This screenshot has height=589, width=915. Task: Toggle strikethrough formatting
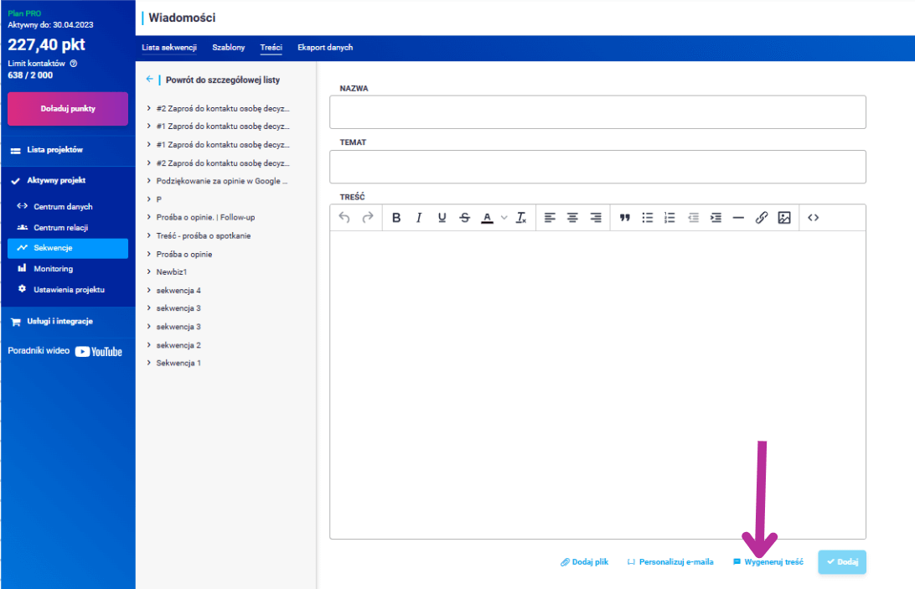[x=464, y=218]
